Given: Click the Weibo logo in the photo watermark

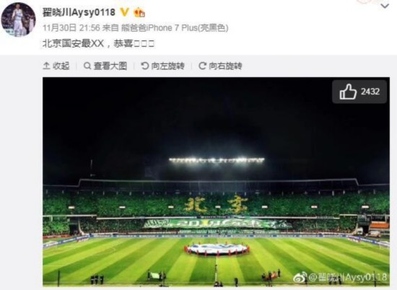Looking at the screenshot, I should (300, 277).
